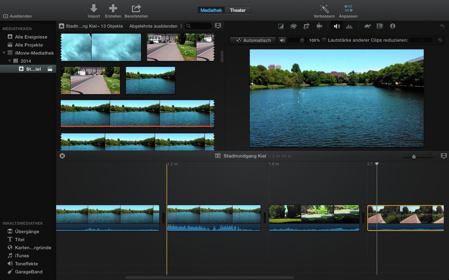Show clip information icon
449x280 pixels.
coord(393,26)
